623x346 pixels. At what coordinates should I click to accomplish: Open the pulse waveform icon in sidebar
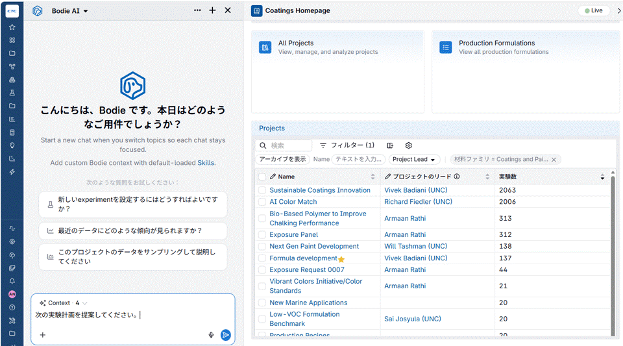tap(12, 229)
